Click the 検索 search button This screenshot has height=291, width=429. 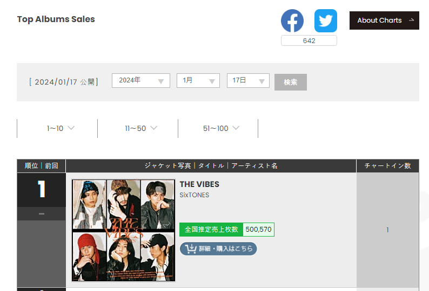pos(291,82)
